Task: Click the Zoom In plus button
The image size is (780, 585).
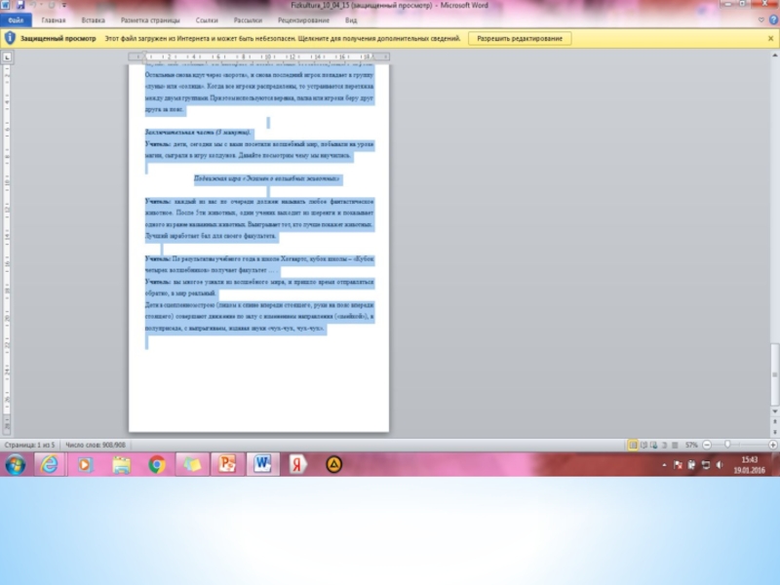Action: click(x=773, y=446)
